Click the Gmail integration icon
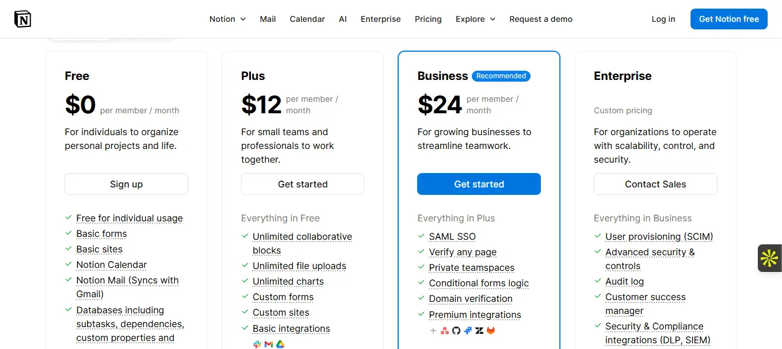The height and width of the screenshot is (349, 782). coord(269,344)
